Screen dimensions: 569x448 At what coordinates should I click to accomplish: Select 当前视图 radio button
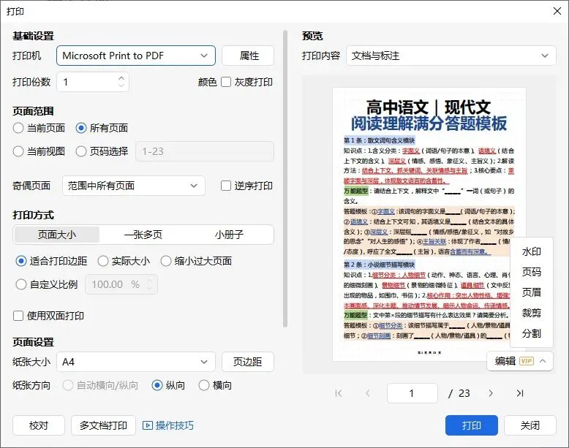(18, 151)
